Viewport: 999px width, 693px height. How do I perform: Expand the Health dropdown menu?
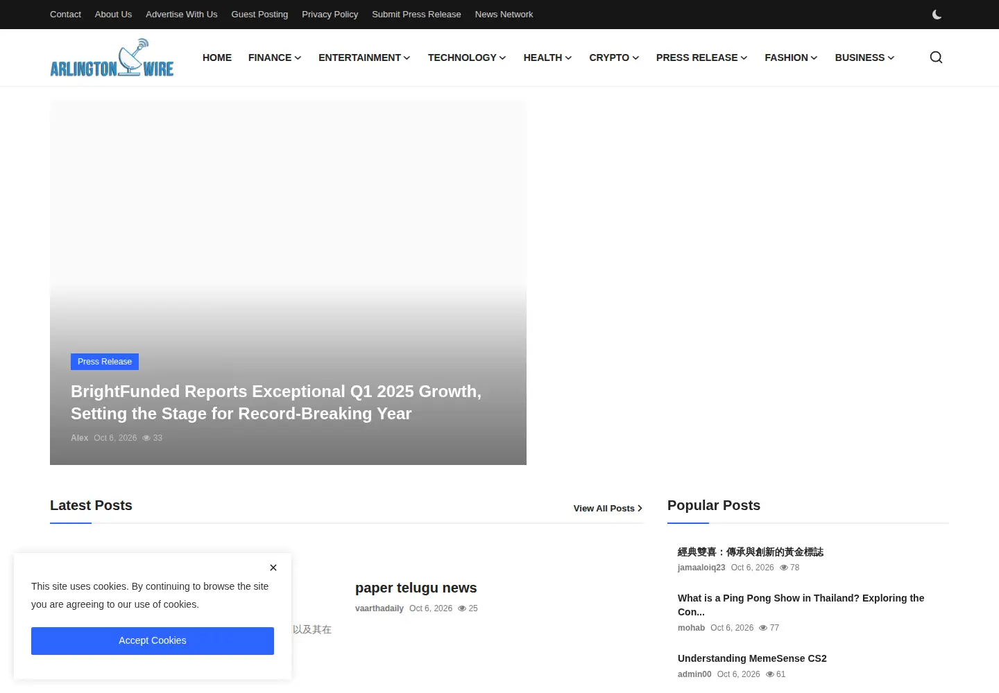point(547,58)
